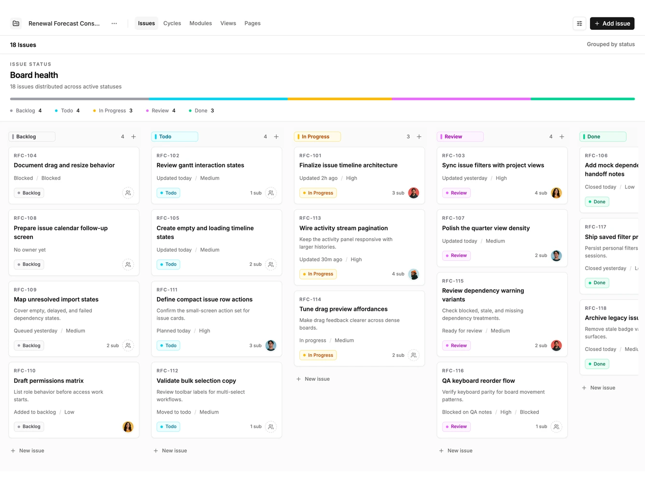The image size is (645, 483).
Task: Open the display filter settings icon
Action: [579, 23]
